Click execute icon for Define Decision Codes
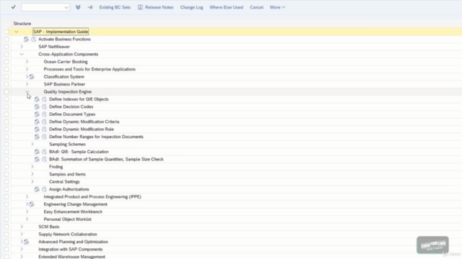Screen dimensions: 462x259 pyautogui.click(x=44, y=106)
